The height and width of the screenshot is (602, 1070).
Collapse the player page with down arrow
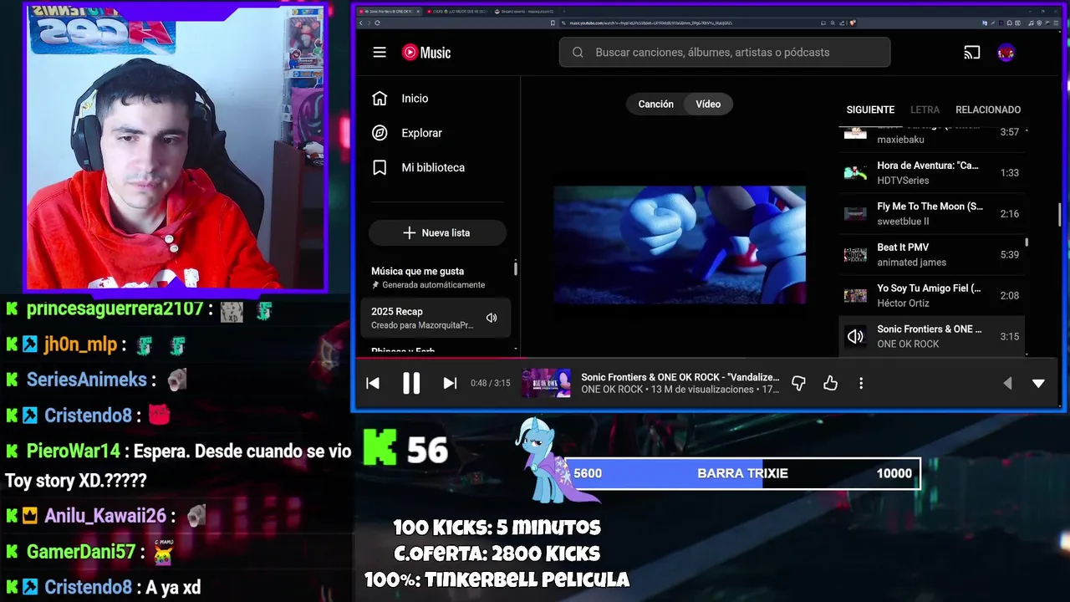click(1038, 383)
